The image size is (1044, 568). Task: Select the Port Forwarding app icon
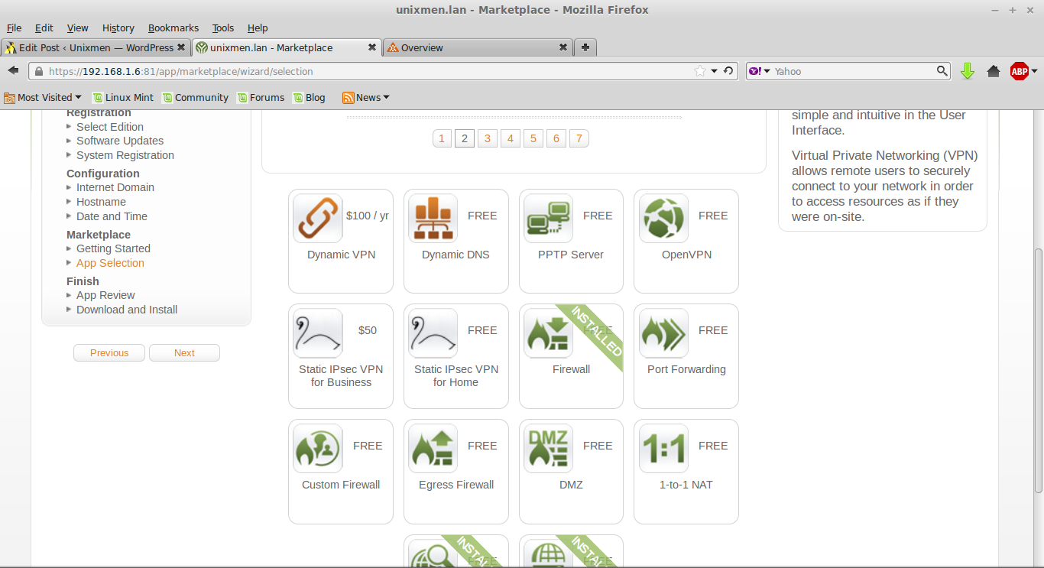pyautogui.click(x=663, y=333)
